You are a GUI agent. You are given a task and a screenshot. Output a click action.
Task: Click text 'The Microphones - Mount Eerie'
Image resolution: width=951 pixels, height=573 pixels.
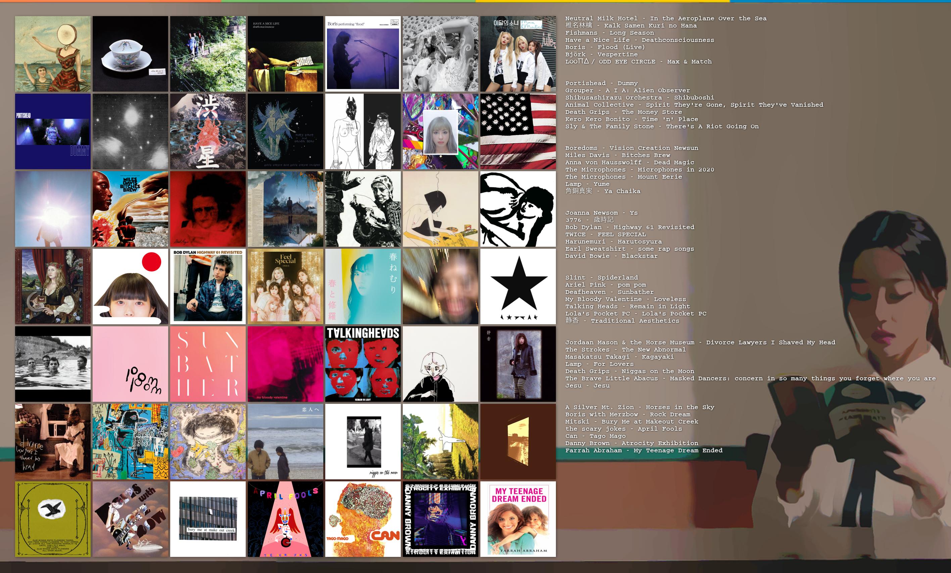click(x=624, y=177)
